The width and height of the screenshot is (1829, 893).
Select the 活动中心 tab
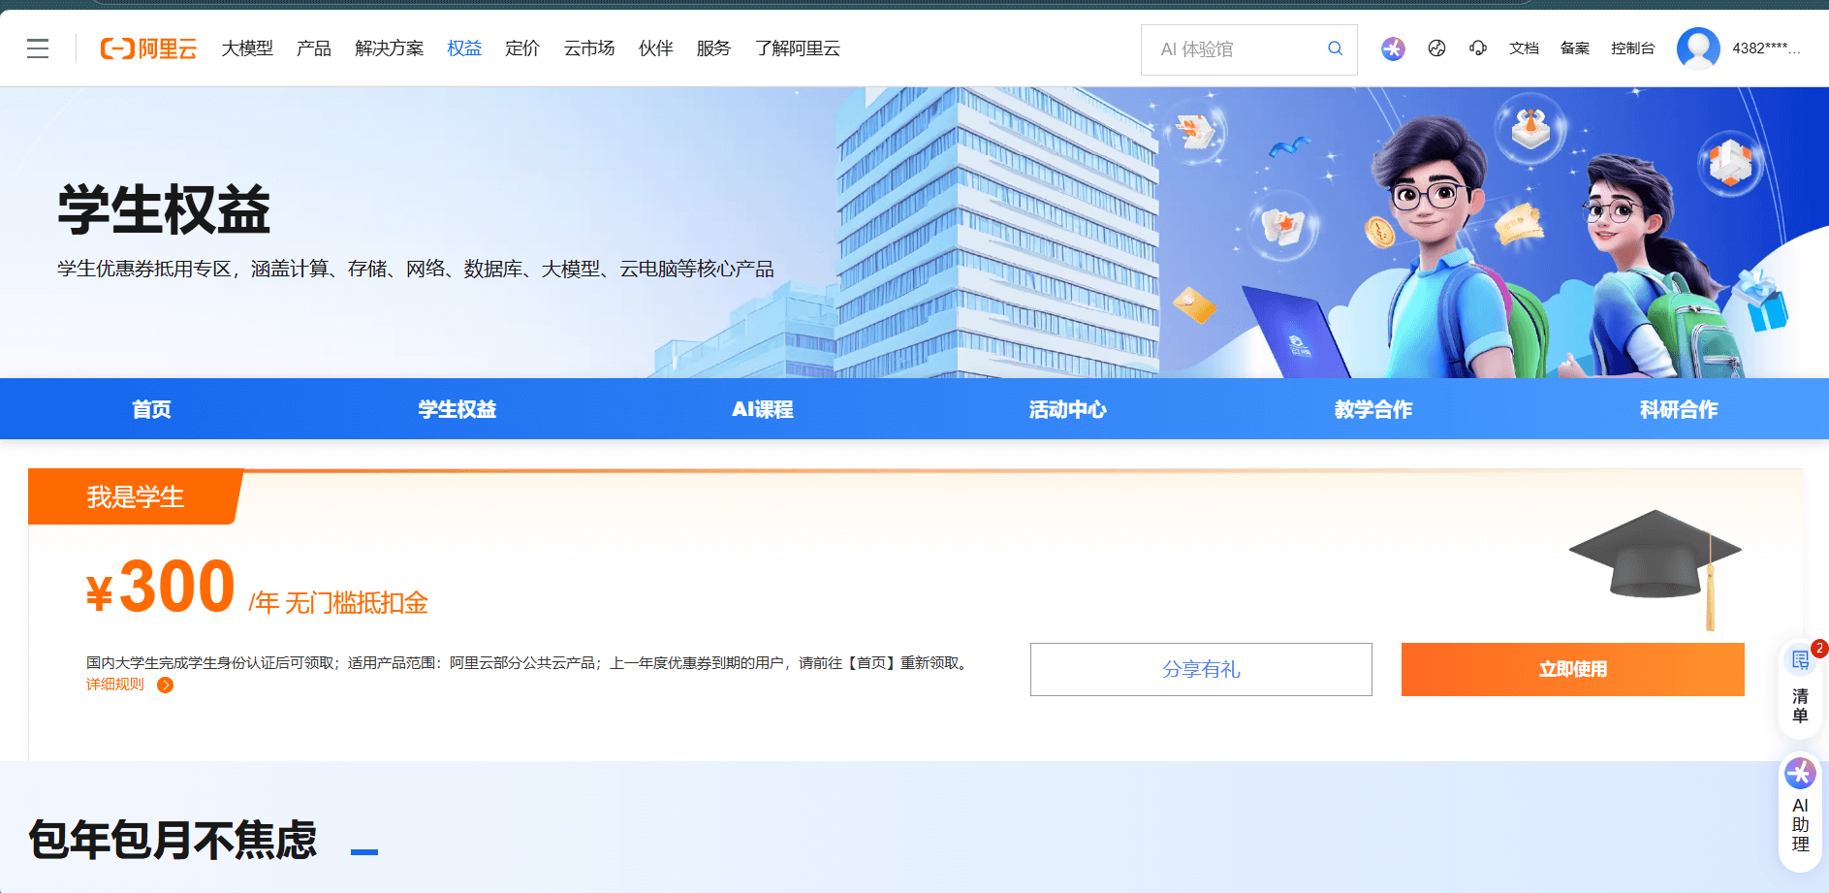tap(1067, 409)
